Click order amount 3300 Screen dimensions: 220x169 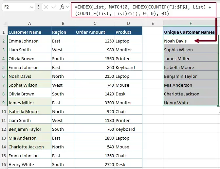95,101
